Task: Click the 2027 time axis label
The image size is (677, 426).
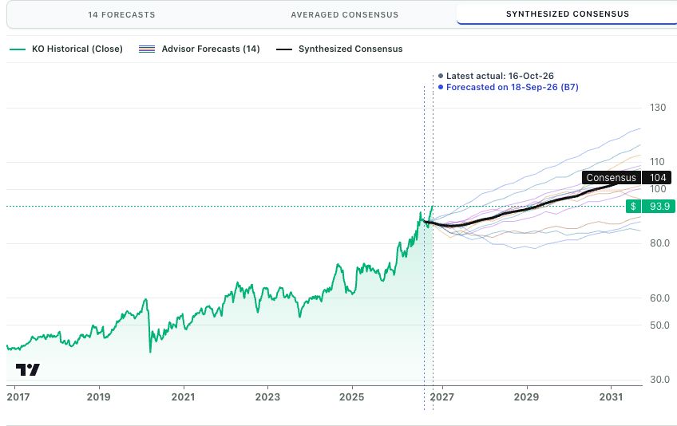Action: coord(442,396)
